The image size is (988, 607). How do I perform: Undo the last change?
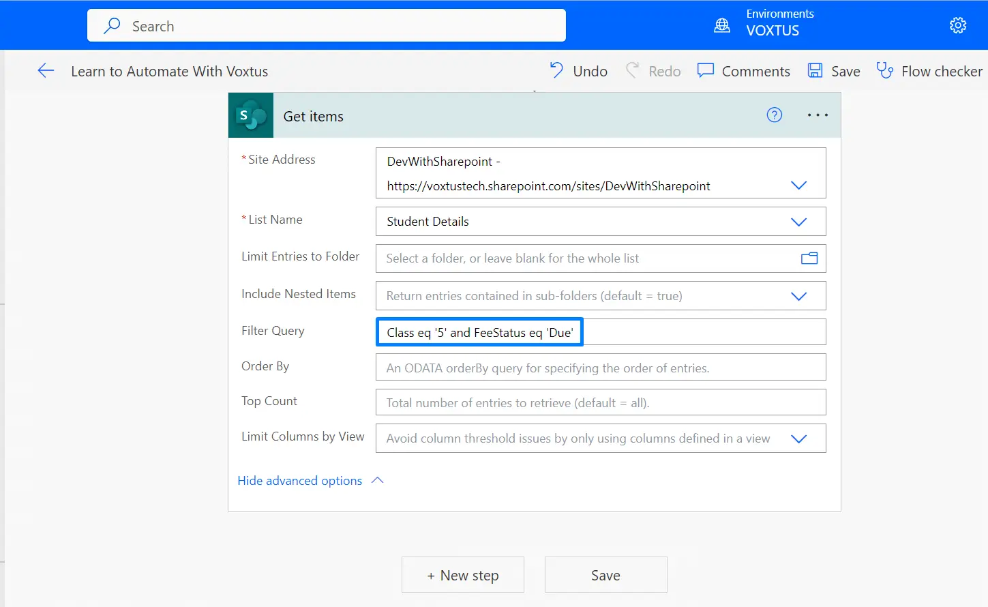coord(578,71)
